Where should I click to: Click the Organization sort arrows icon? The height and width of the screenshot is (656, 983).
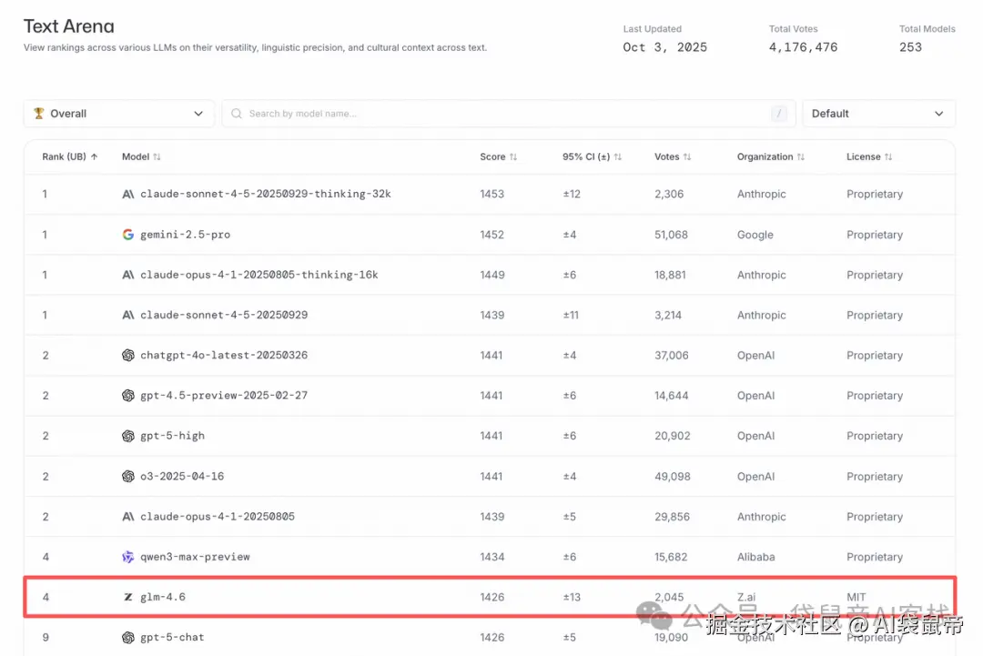pyautogui.click(x=801, y=156)
